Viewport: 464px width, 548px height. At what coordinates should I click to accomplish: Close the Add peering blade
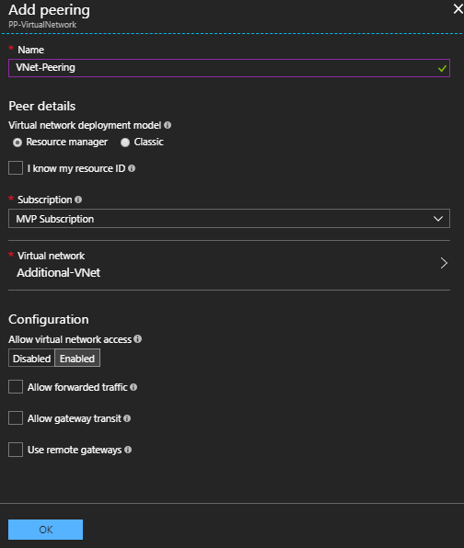coord(458,9)
